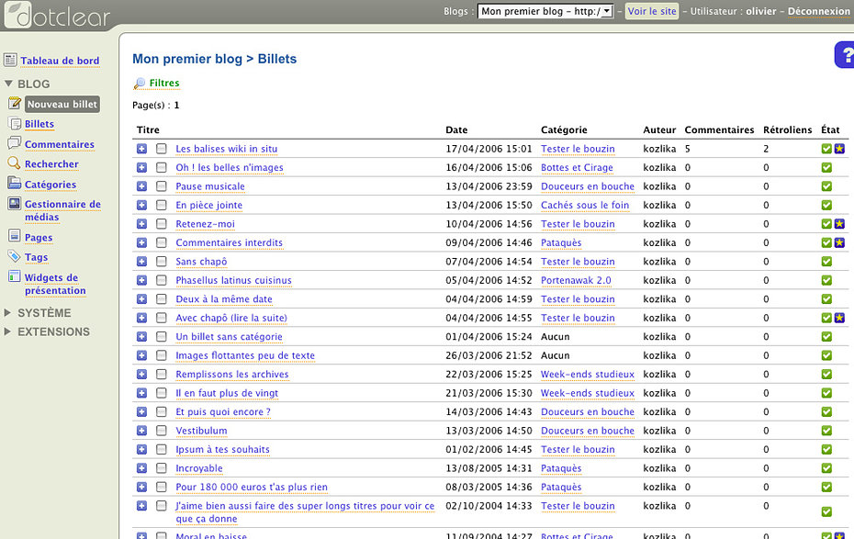This screenshot has height=539, width=854.
Task: Open Nouveau billet in the sidebar
Action: tap(62, 105)
